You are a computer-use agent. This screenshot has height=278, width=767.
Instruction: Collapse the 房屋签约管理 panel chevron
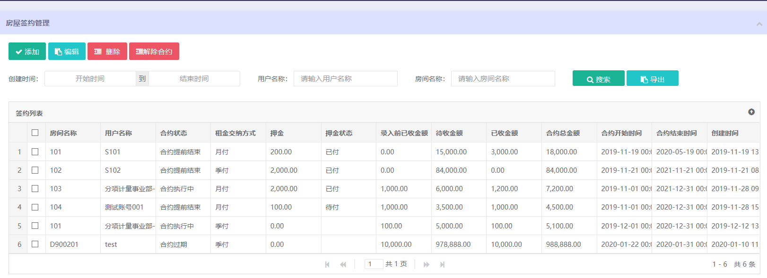click(x=759, y=24)
